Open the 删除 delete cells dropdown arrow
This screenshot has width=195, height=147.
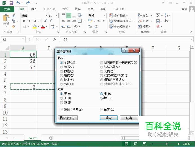[151, 21]
